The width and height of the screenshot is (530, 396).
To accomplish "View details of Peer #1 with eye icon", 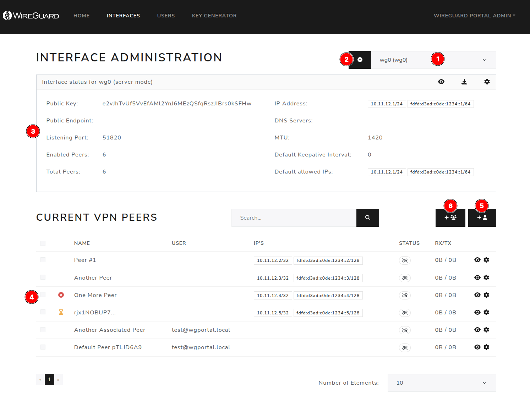I will pyautogui.click(x=477, y=260).
